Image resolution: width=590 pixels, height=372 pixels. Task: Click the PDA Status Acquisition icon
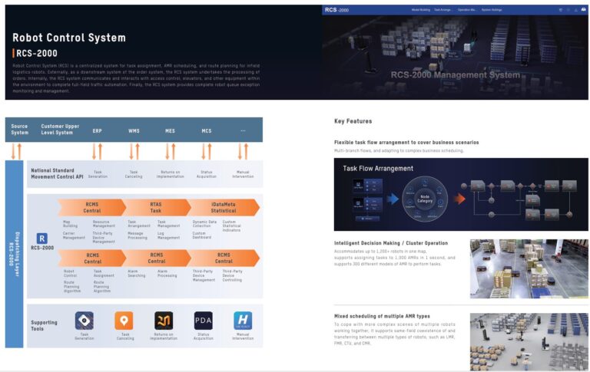coord(203,321)
